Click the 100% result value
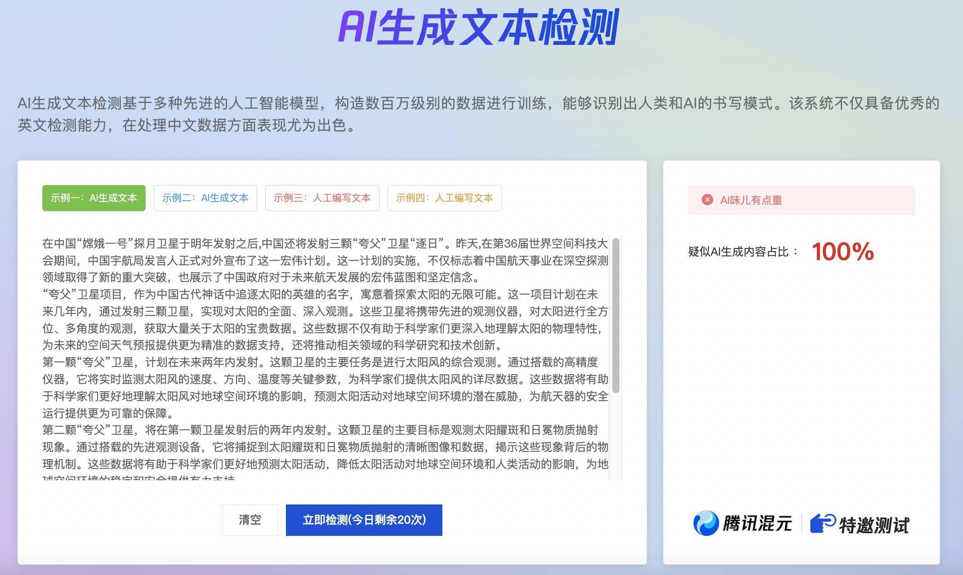The height and width of the screenshot is (575, 963). tap(843, 252)
